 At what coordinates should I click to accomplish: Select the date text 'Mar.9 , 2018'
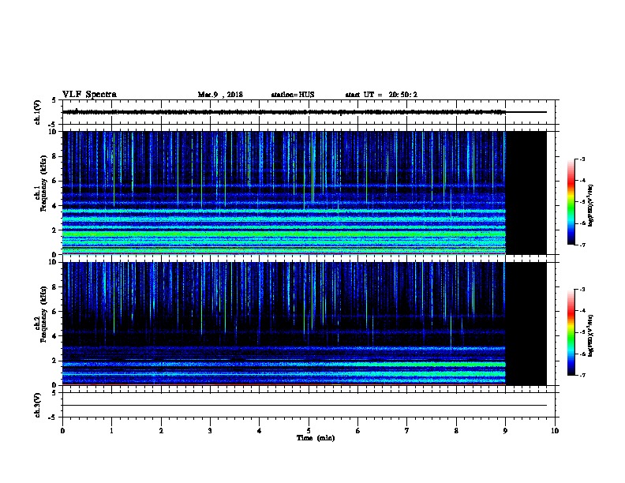[x=220, y=95]
